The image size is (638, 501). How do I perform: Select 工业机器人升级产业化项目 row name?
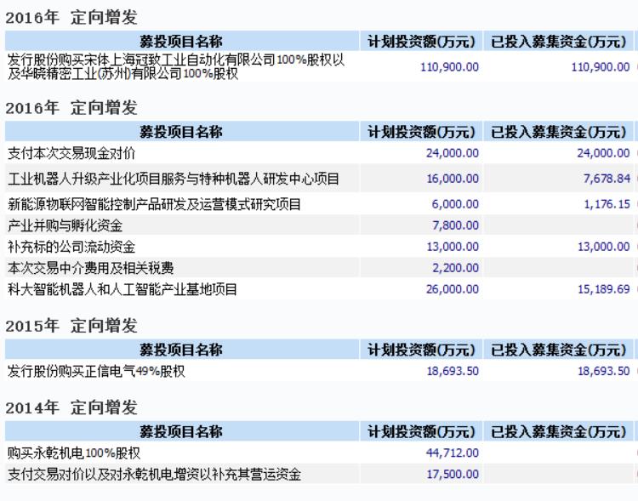pos(174,179)
